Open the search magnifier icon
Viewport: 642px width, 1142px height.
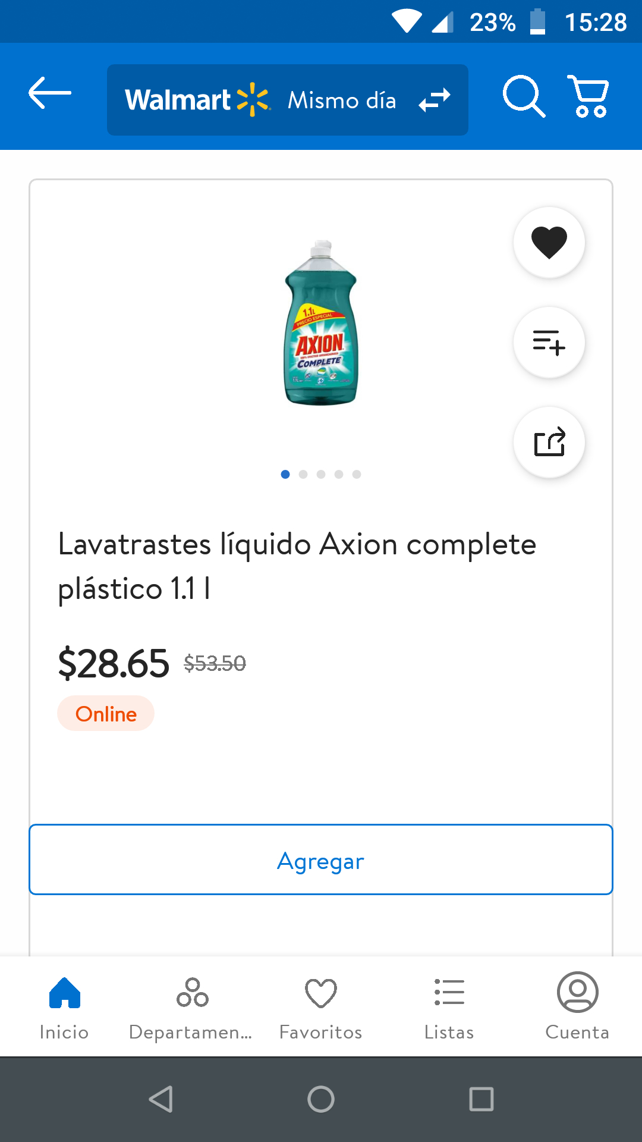click(x=524, y=96)
